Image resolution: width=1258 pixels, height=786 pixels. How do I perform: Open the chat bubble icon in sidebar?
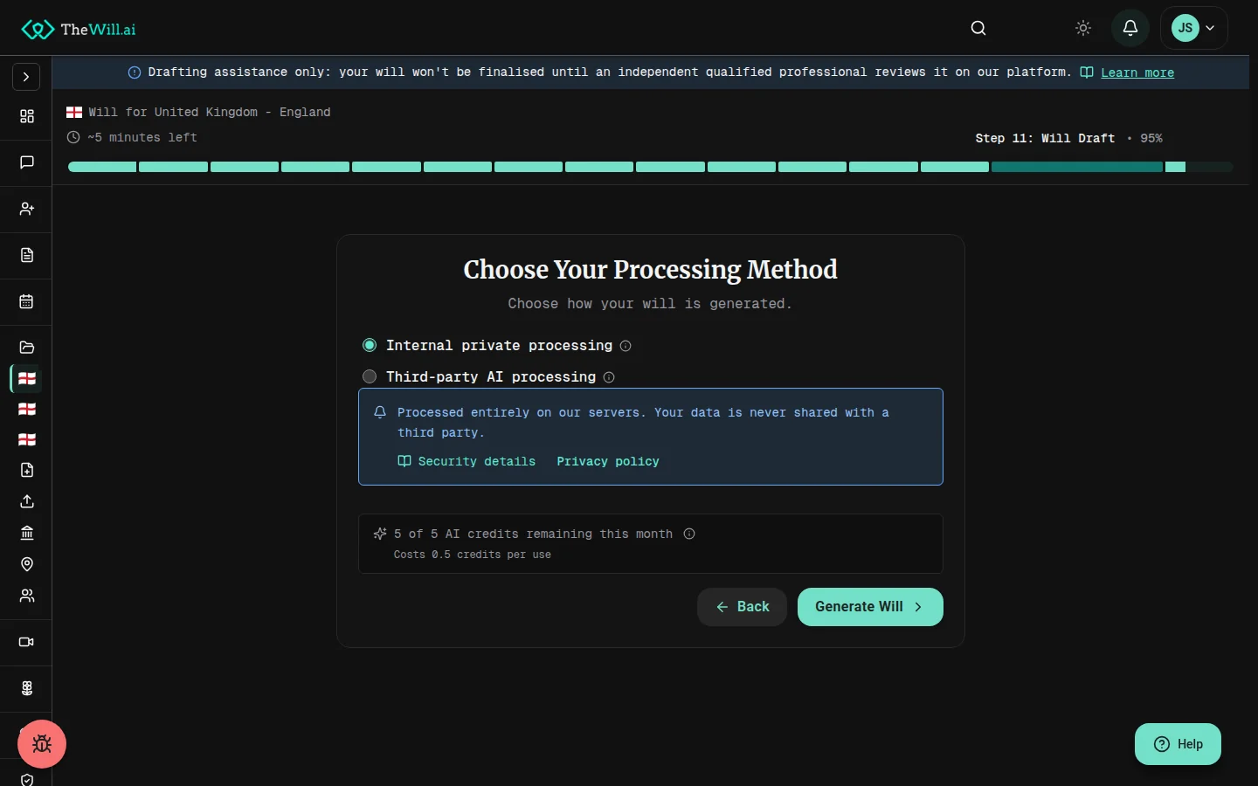(x=27, y=162)
